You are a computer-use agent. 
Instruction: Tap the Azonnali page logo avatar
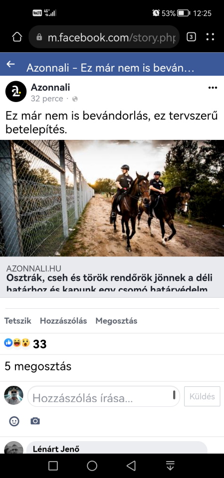[x=16, y=92]
